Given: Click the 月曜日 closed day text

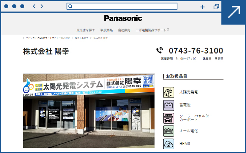Looking at the screenshot, I should [219, 59].
